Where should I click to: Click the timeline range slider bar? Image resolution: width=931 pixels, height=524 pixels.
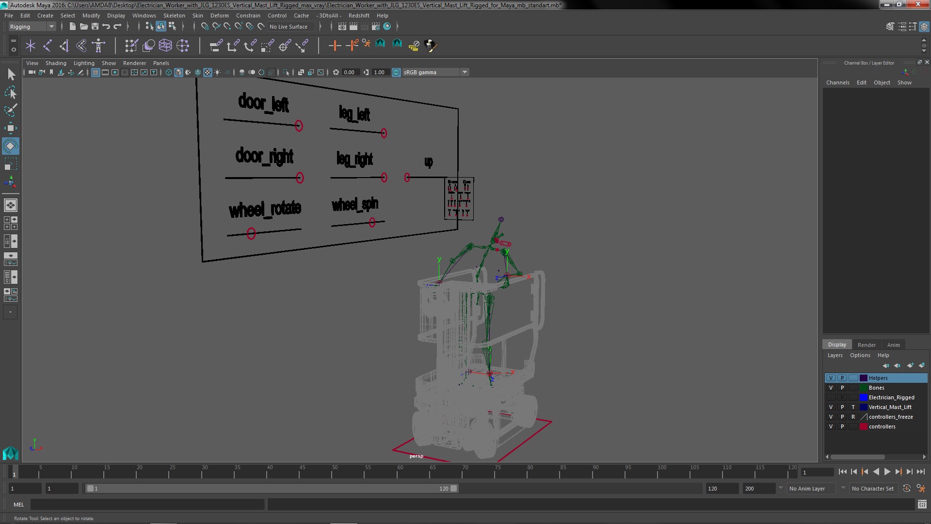coord(272,489)
